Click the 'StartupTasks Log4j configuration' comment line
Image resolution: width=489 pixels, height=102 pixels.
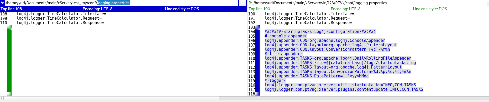pos(320,32)
